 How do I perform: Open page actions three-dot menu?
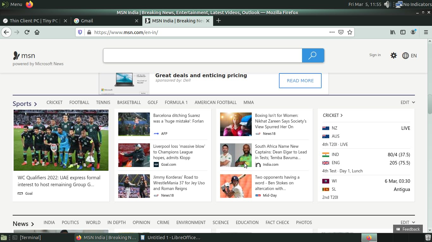(x=332, y=32)
